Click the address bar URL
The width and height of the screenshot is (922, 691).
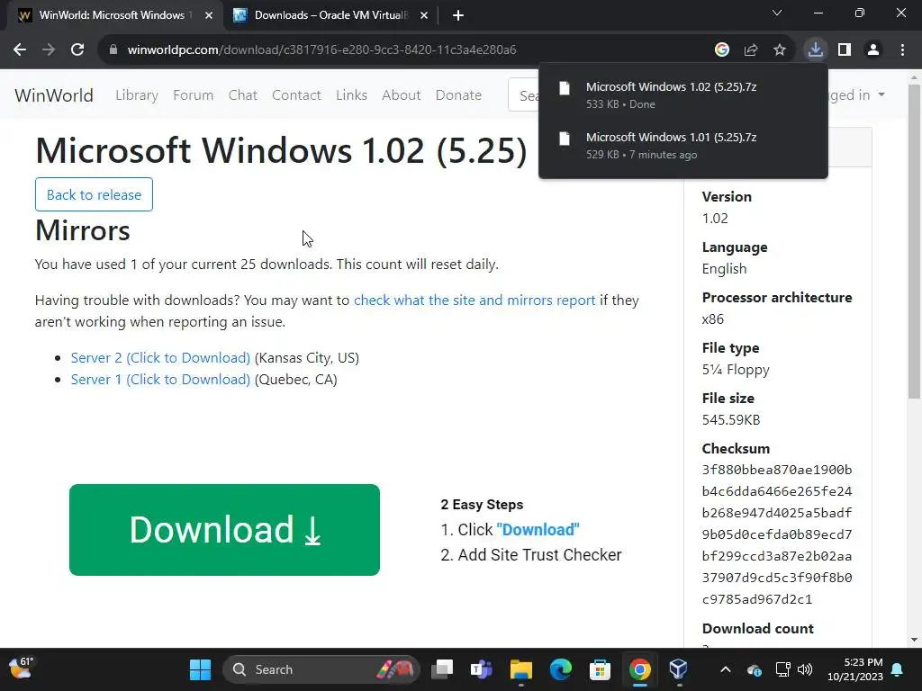pos(321,50)
